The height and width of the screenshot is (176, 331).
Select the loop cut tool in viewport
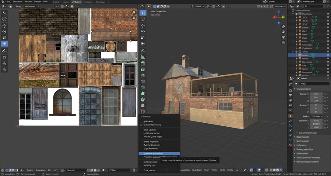click(143, 81)
